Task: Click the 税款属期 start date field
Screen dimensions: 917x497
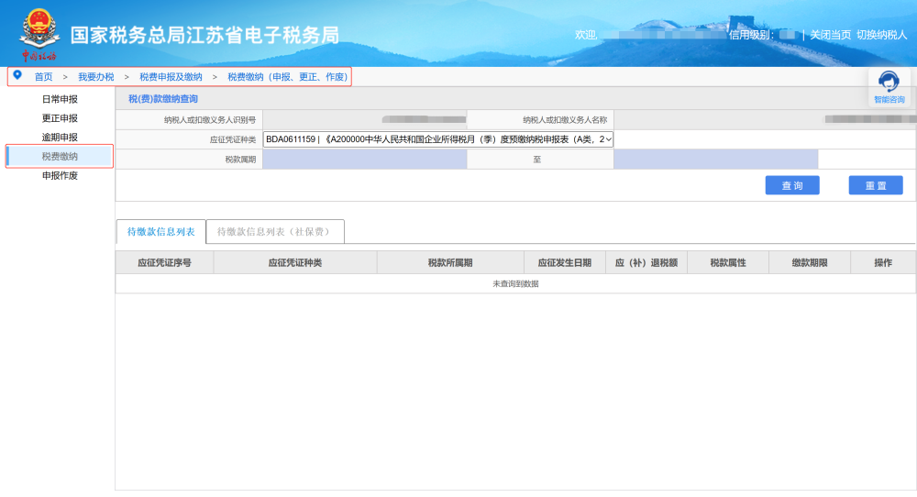Action: (364, 160)
